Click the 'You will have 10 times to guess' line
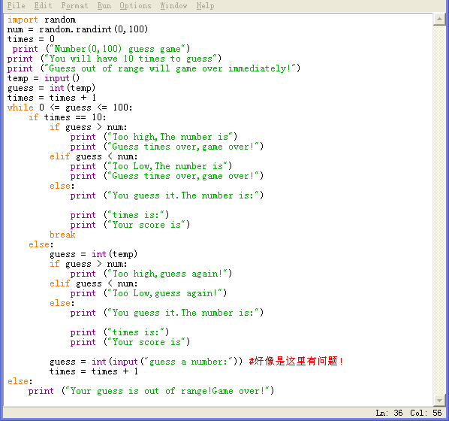The image size is (449, 421). coord(115,59)
